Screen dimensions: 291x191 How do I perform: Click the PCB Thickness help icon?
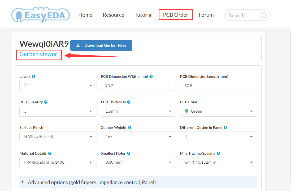tap(129, 102)
